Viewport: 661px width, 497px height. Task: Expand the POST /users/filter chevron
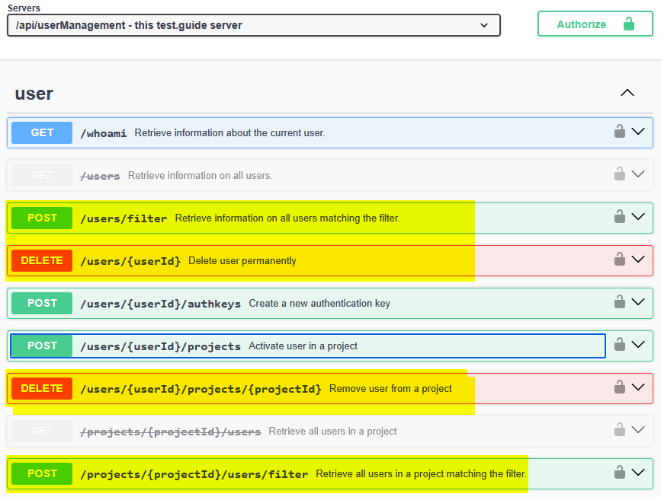pyautogui.click(x=638, y=216)
